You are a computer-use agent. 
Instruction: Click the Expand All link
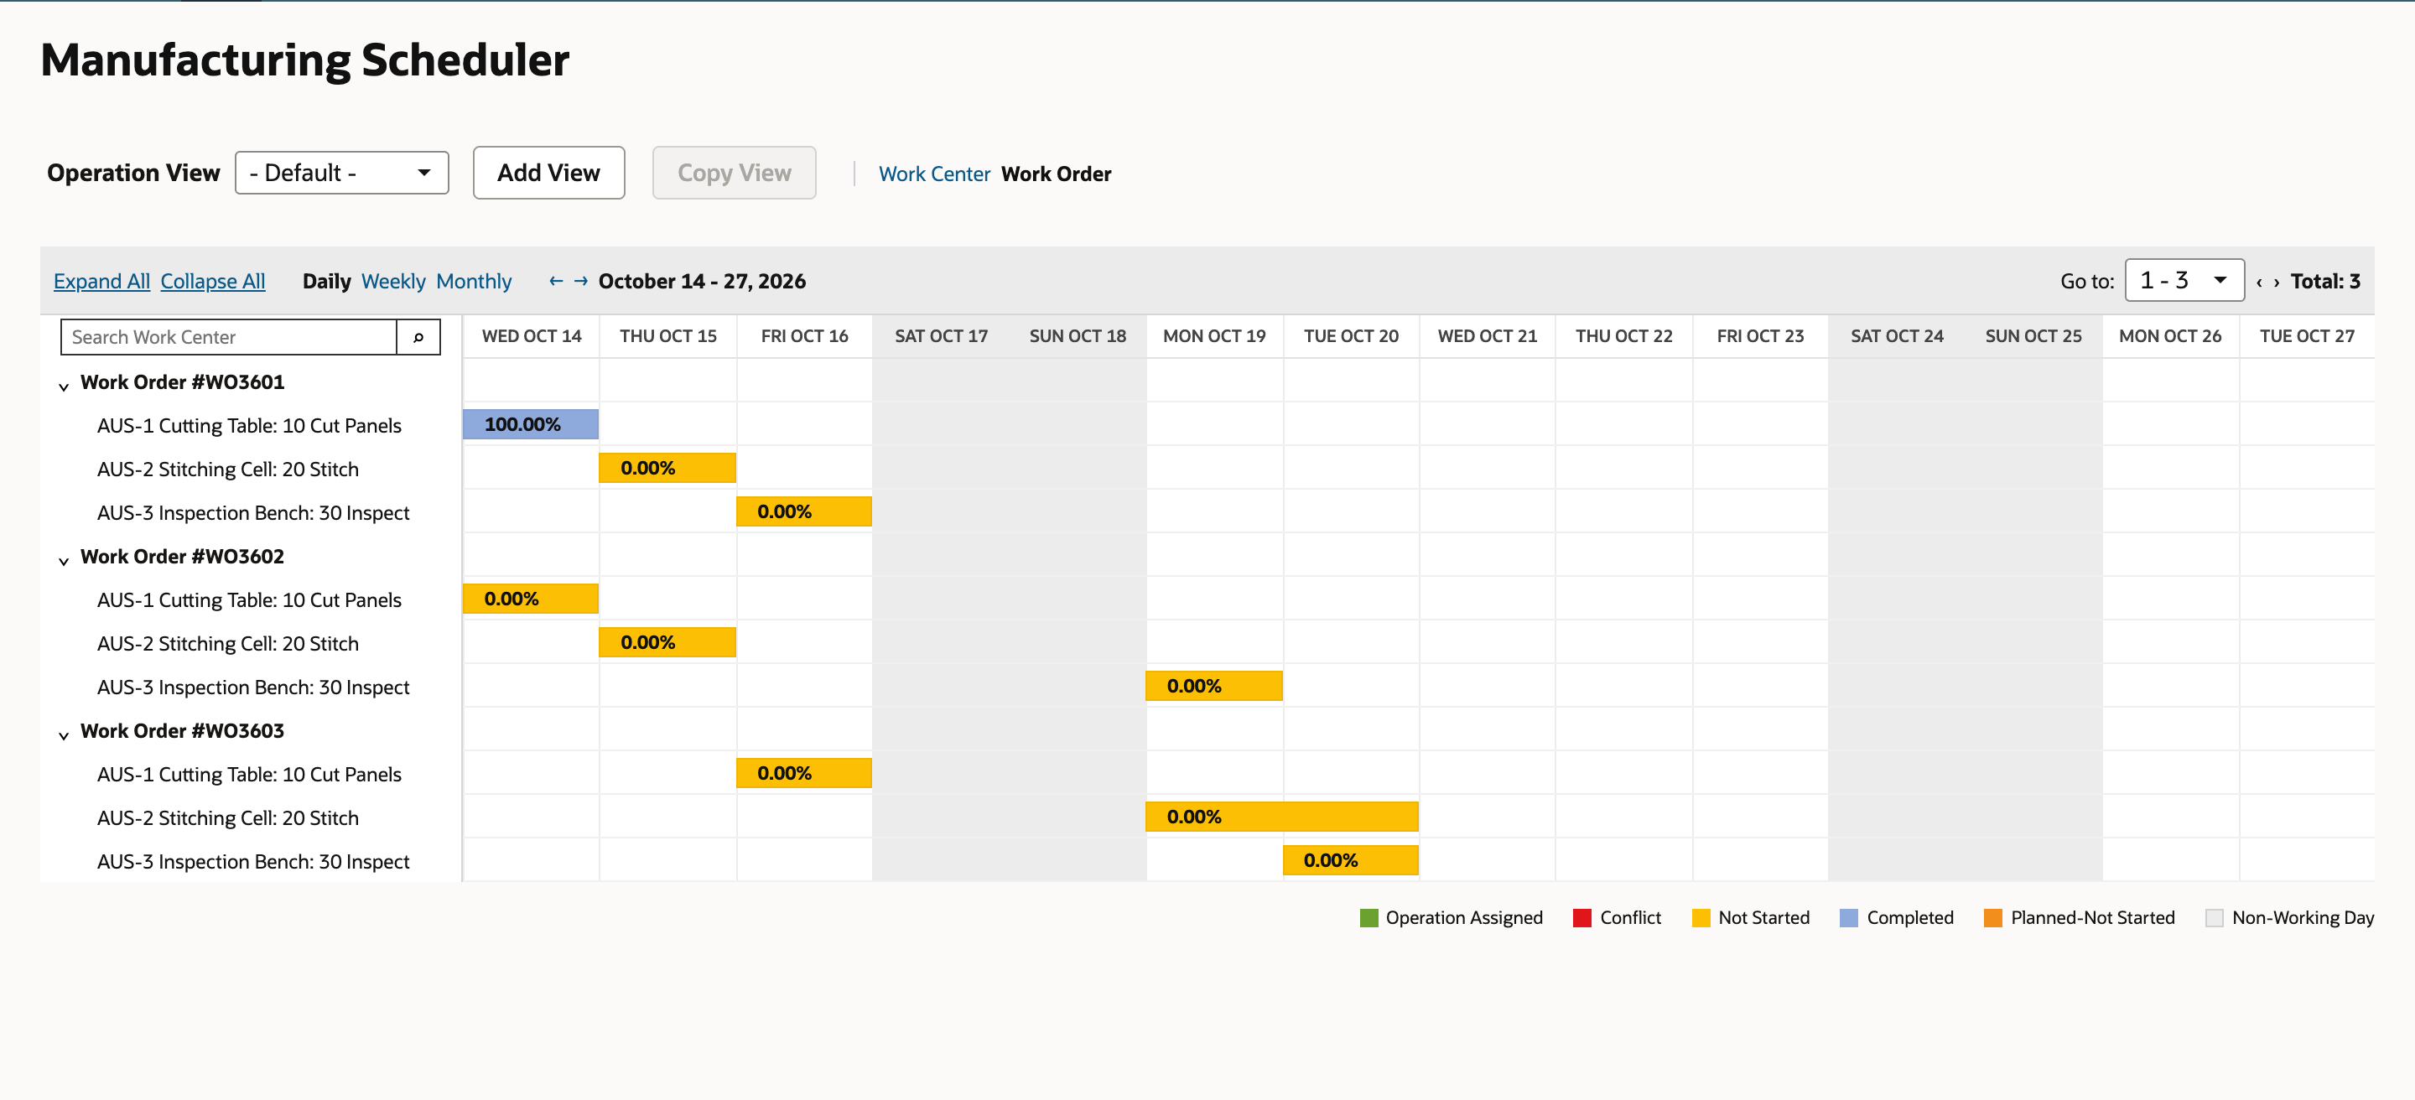101,281
